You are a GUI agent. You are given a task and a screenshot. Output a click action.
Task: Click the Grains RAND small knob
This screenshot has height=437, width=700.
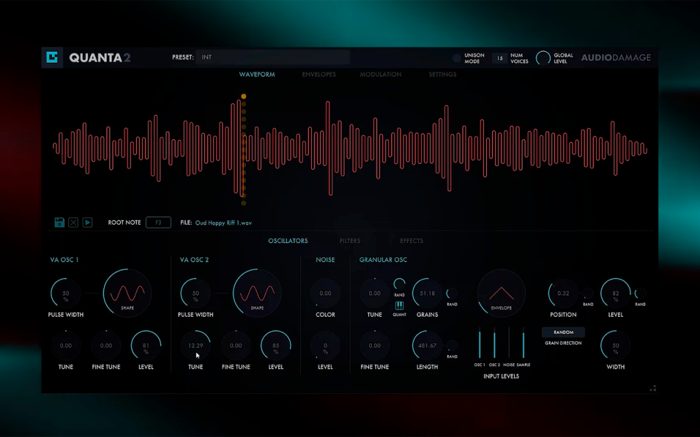(452, 294)
